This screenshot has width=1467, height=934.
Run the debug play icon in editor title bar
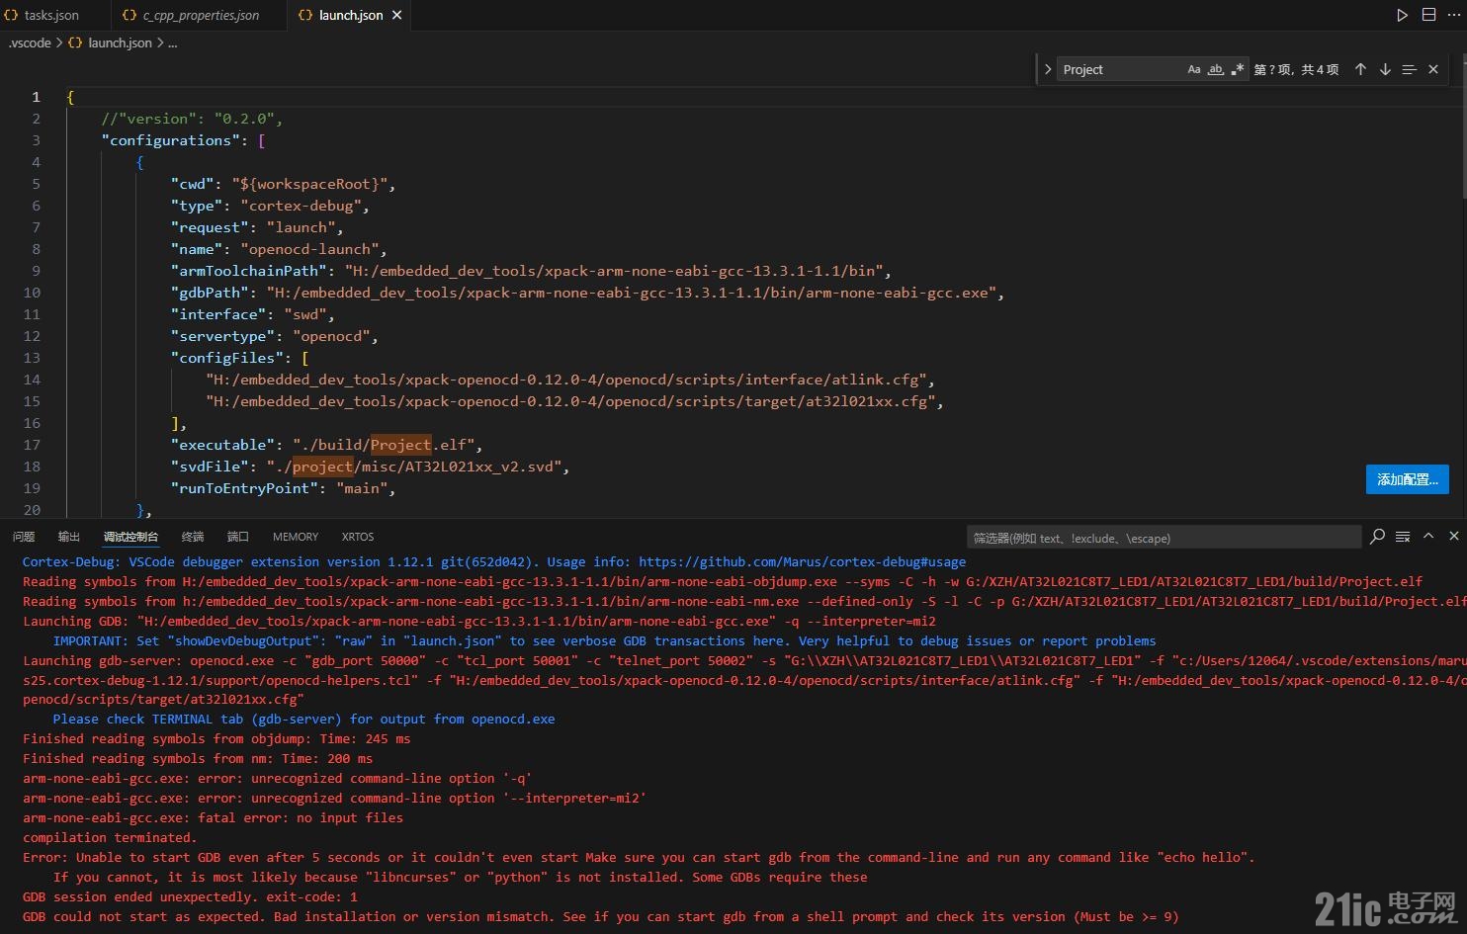(x=1402, y=15)
